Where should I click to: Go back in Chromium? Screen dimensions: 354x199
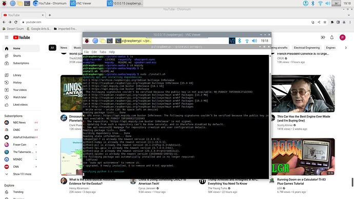tap(4, 22)
